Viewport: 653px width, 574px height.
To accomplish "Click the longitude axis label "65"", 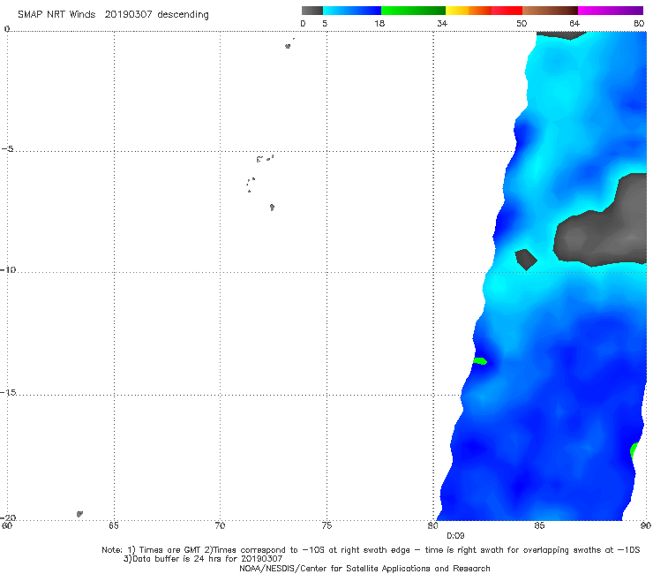I will pos(114,525).
